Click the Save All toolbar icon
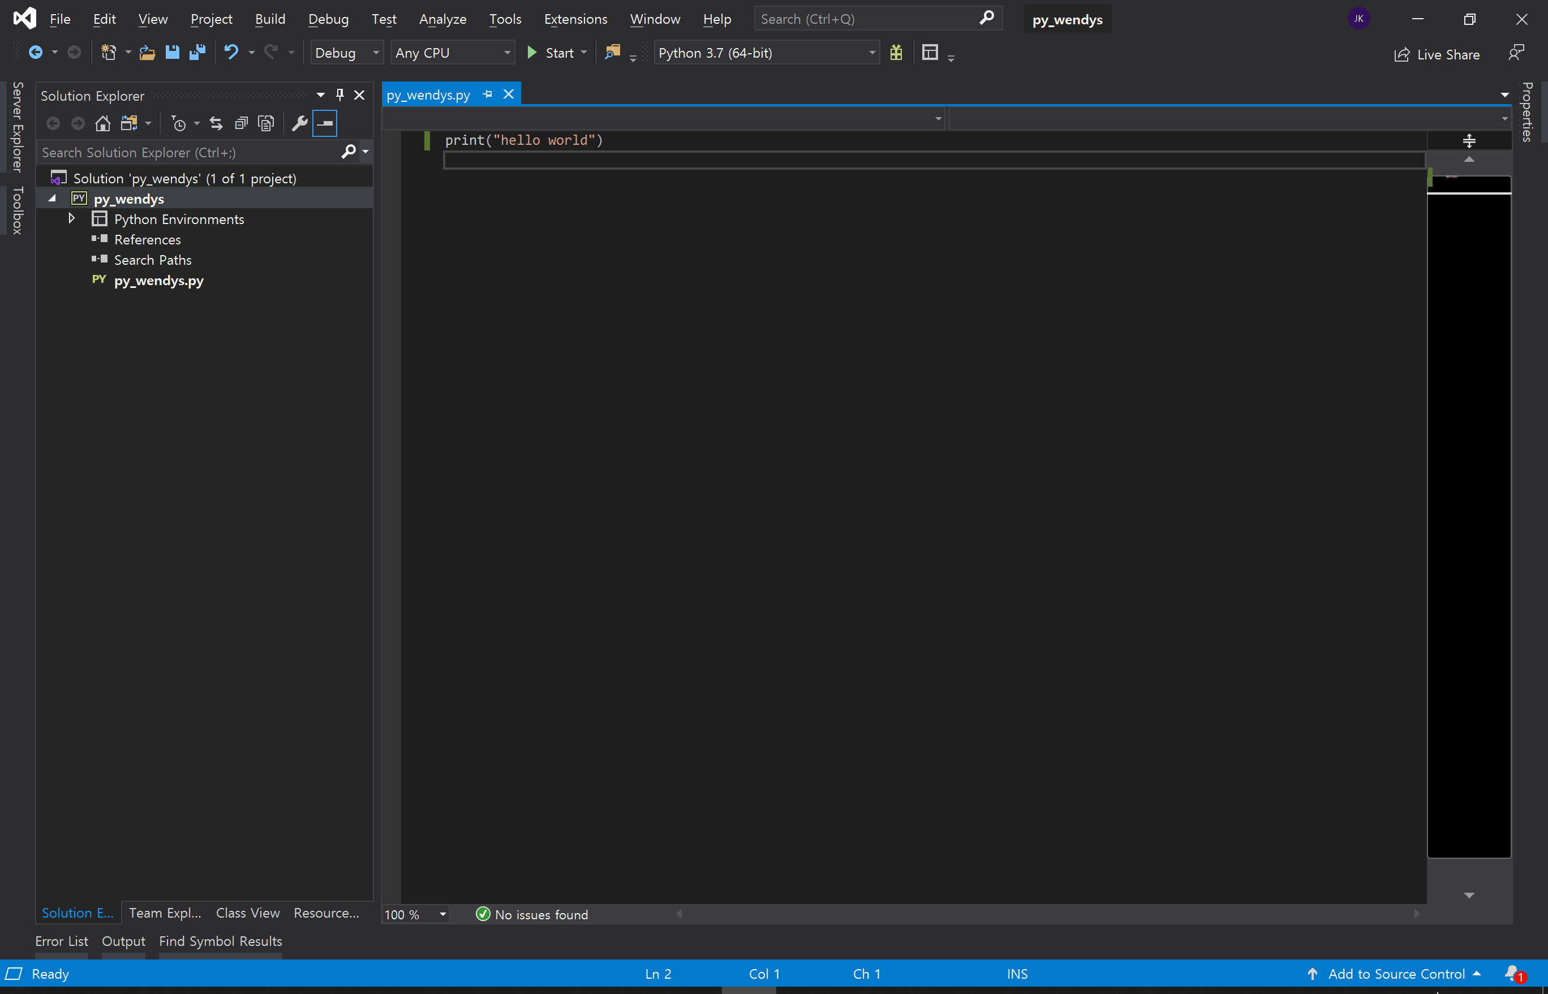 point(197,52)
